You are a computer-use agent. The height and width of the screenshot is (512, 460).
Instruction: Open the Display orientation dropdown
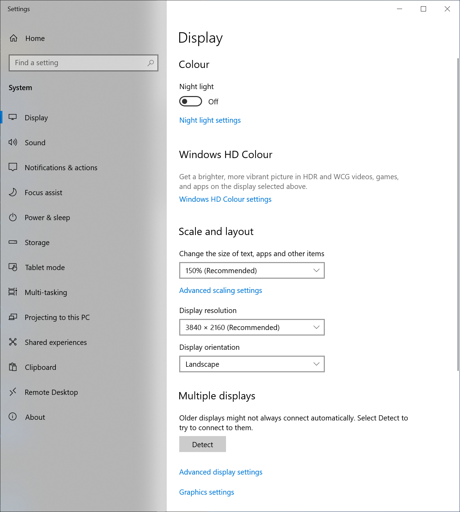252,364
